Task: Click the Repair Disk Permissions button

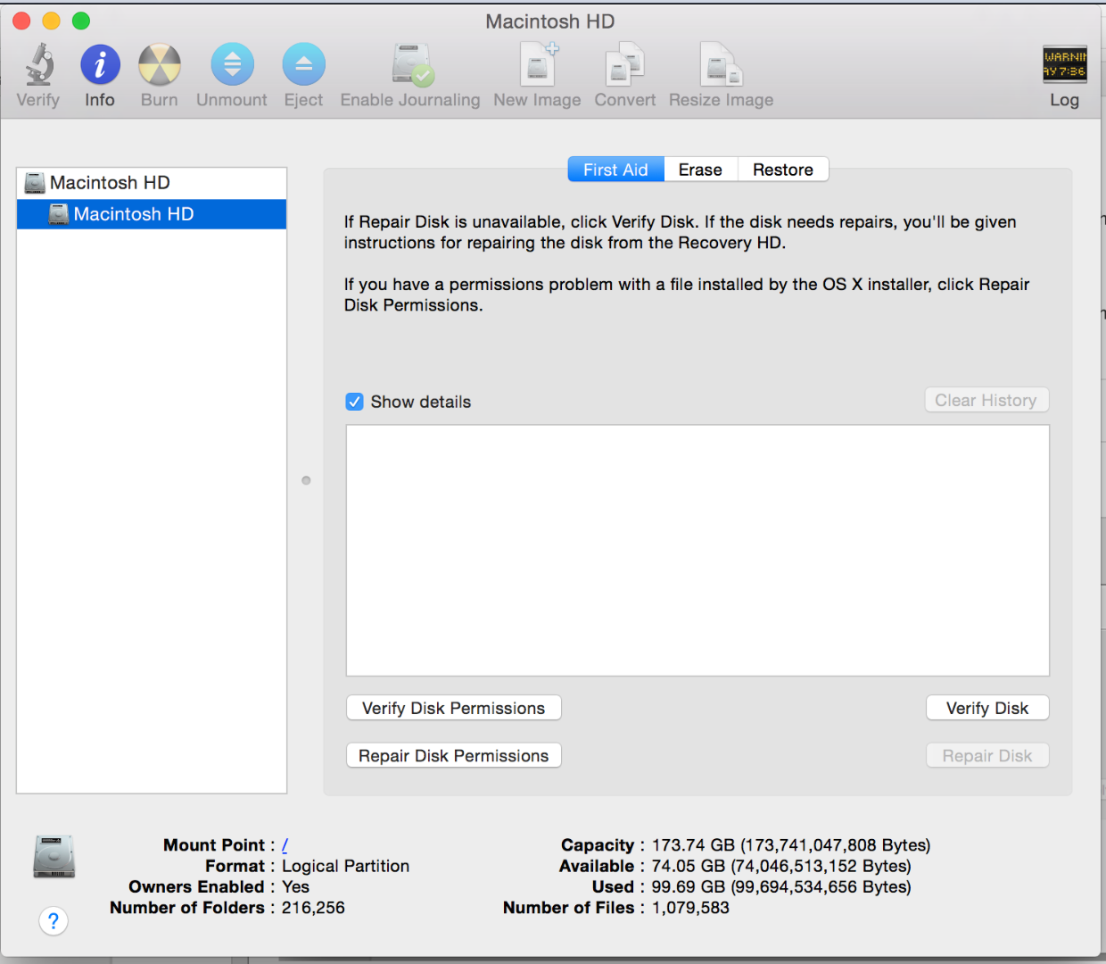Action: tap(453, 755)
